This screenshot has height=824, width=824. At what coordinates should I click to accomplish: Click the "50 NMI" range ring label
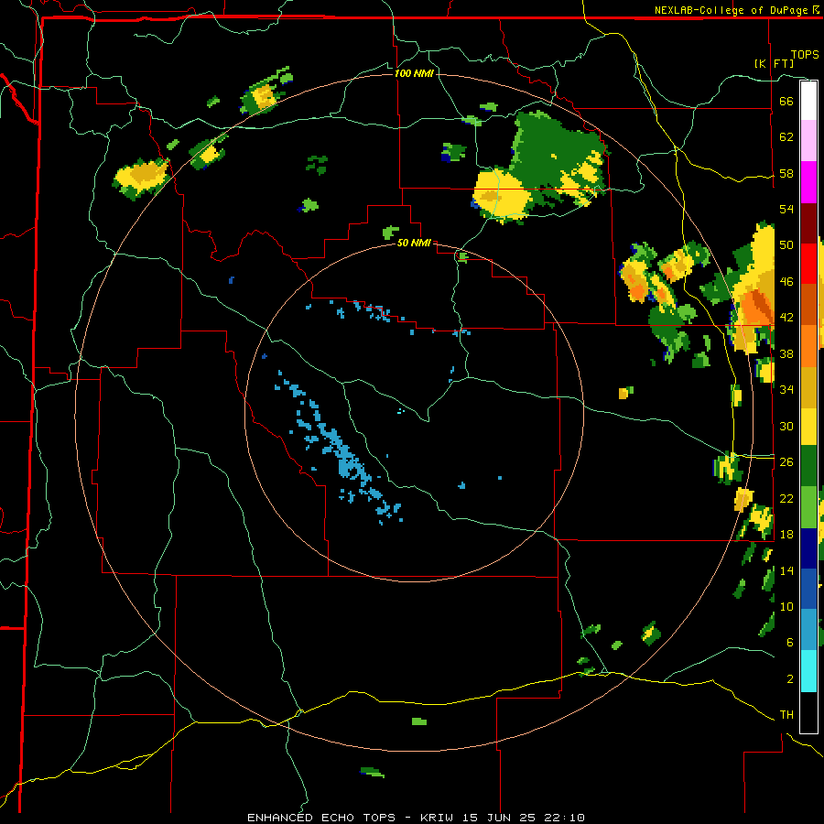pyautogui.click(x=414, y=243)
